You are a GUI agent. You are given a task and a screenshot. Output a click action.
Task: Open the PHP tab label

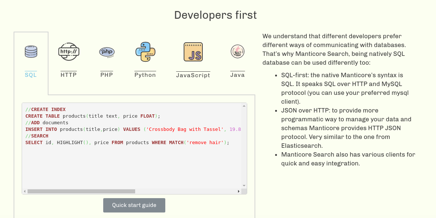click(107, 75)
